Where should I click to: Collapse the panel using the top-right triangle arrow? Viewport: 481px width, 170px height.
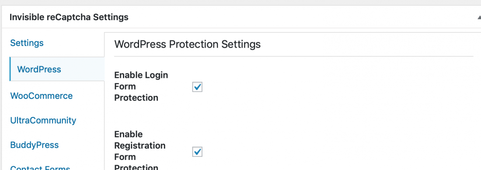pyautogui.click(x=479, y=17)
